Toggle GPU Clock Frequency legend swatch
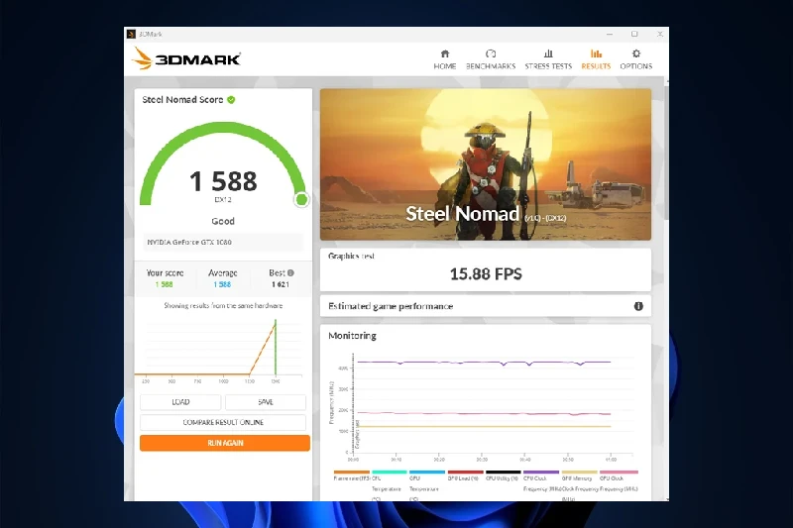Viewport: 793px width, 528px height. pyautogui.click(x=619, y=472)
